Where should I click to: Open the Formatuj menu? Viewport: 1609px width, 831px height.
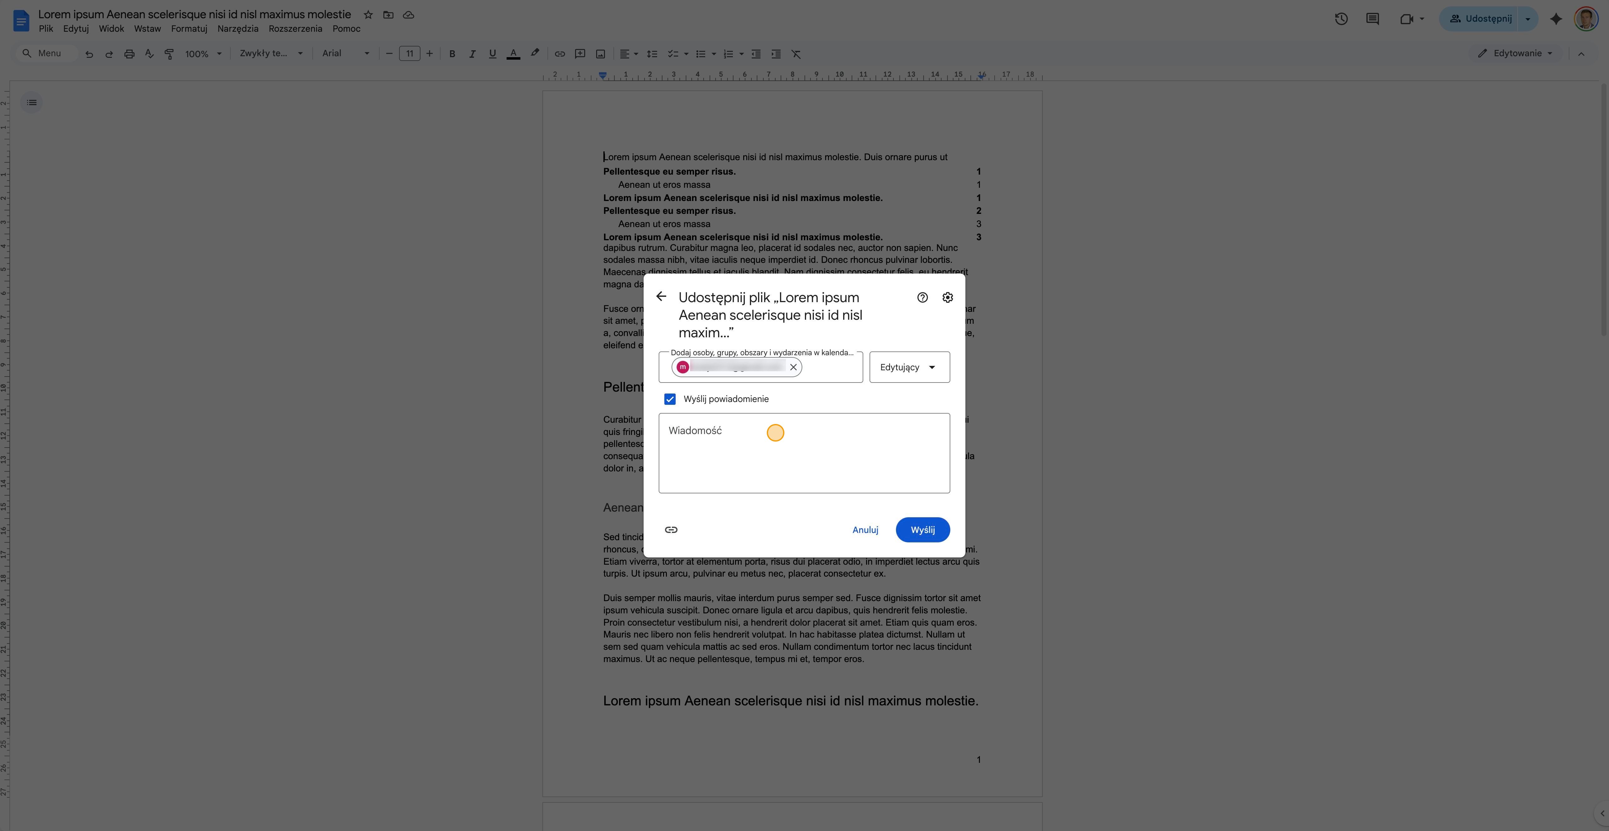[189, 29]
